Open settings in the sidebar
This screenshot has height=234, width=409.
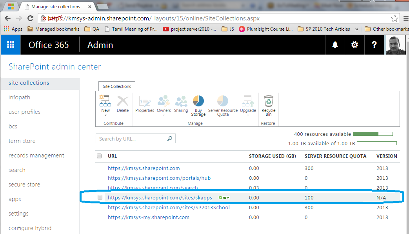tap(18, 214)
